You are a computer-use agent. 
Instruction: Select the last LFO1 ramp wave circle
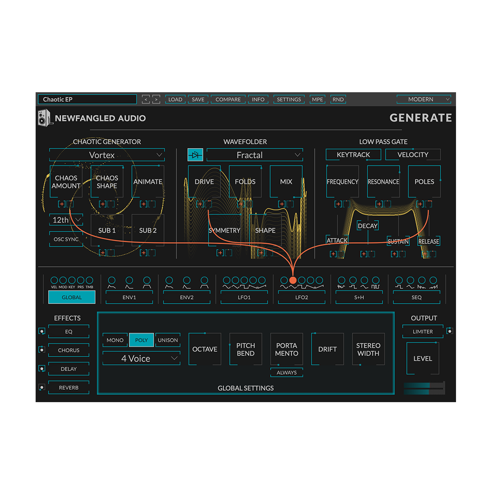click(262, 280)
